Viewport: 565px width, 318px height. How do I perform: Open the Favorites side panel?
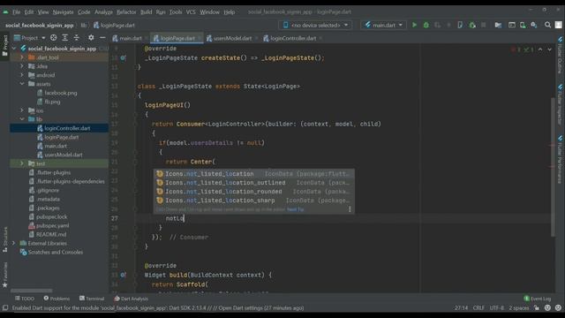[x=5, y=275]
